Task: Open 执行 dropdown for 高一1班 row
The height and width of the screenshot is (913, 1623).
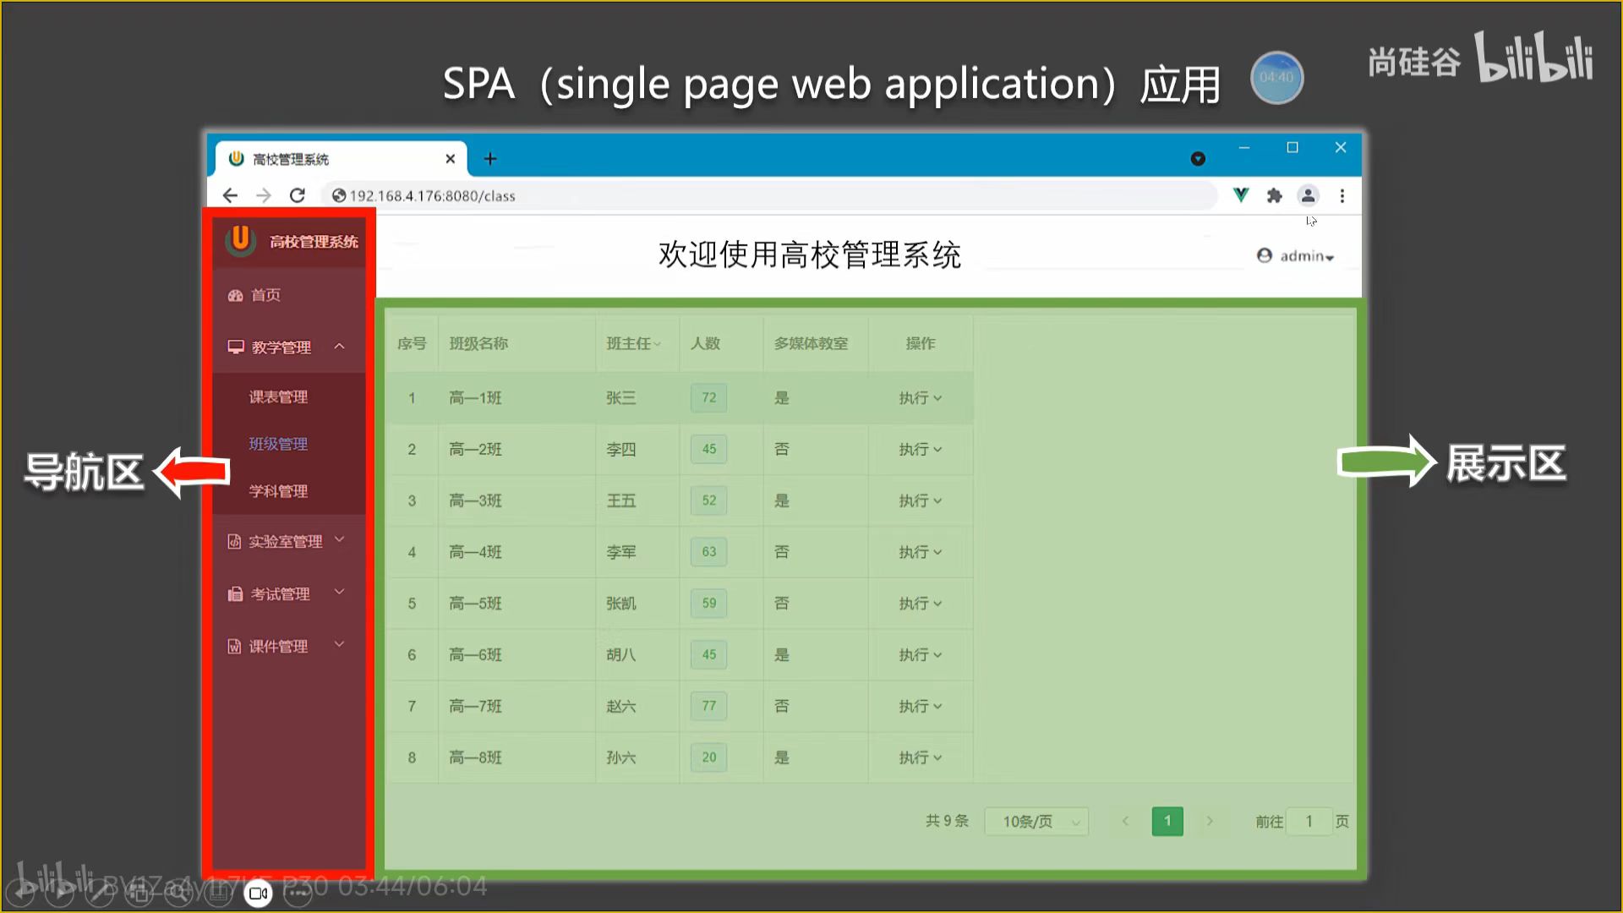Action: click(x=920, y=398)
